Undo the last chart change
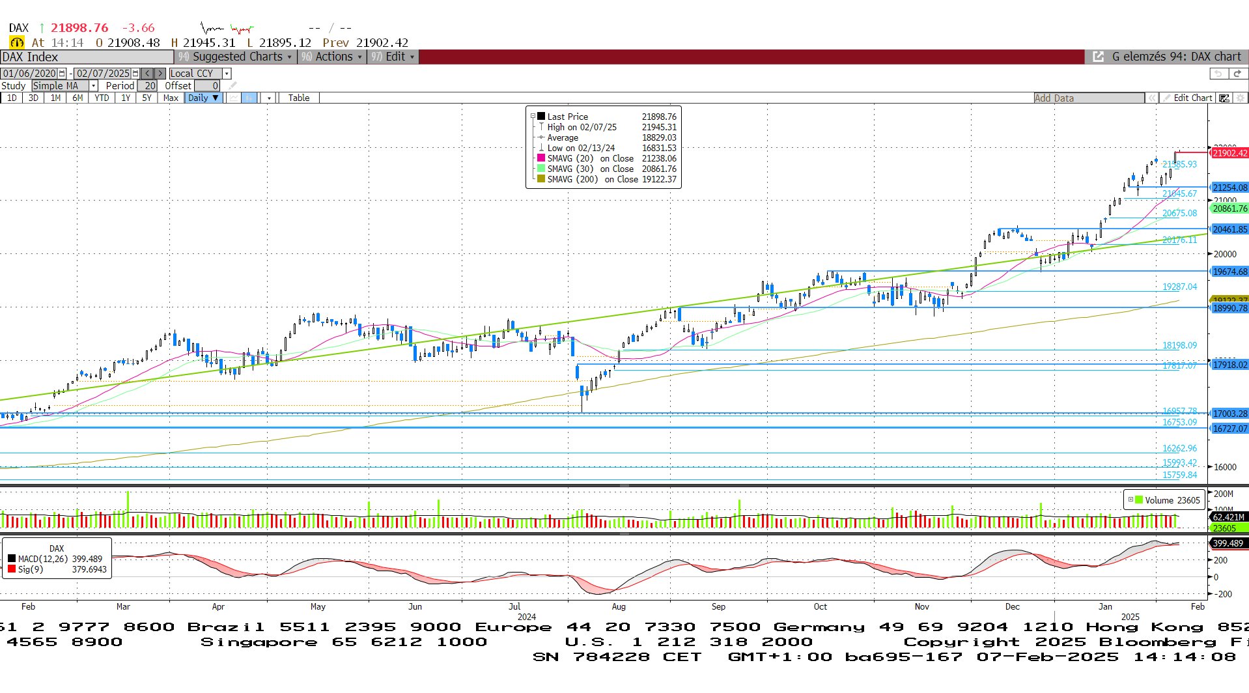 point(1218,74)
